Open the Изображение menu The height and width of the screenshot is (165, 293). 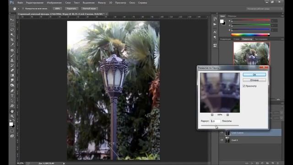pyautogui.click(x=54, y=3)
